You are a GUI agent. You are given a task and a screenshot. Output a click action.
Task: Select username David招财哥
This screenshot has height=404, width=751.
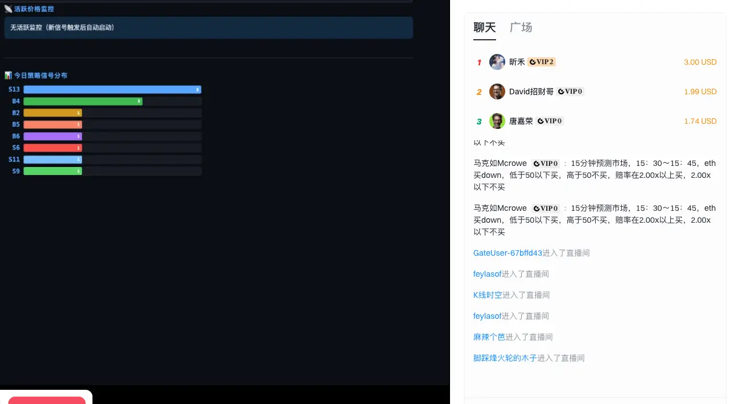(531, 91)
